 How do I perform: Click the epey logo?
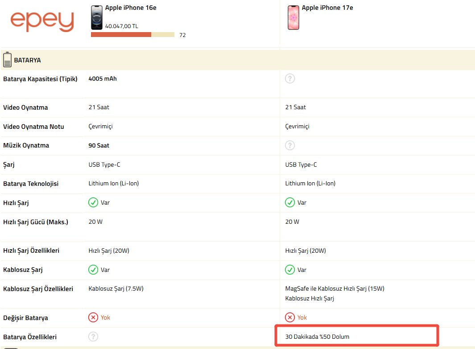click(42, 21)
